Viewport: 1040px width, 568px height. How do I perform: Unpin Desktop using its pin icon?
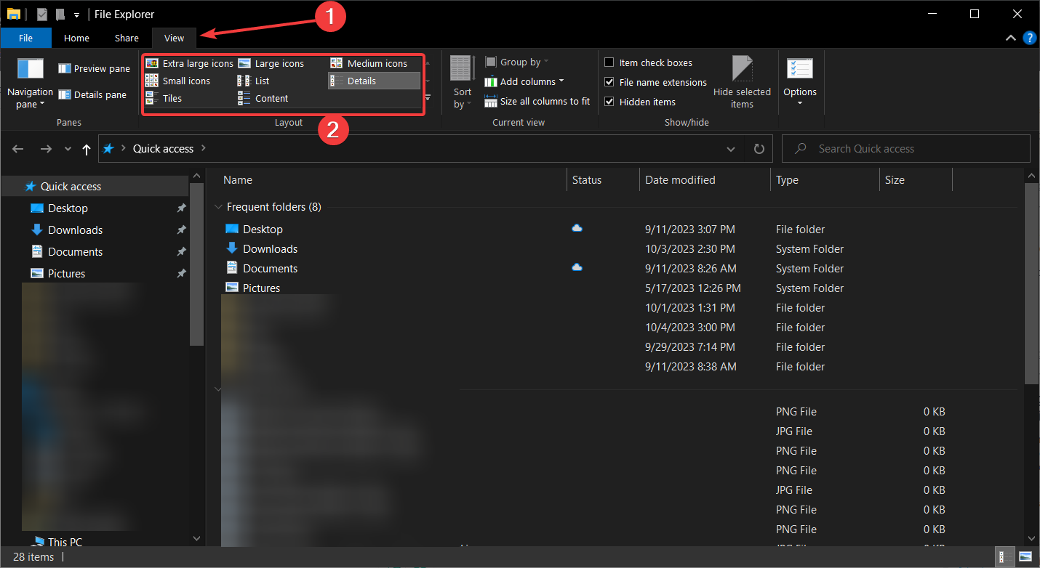click(181, 208)
